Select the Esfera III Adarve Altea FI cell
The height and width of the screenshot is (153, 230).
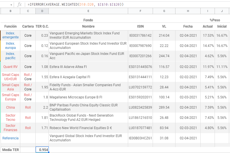(88, 67)
